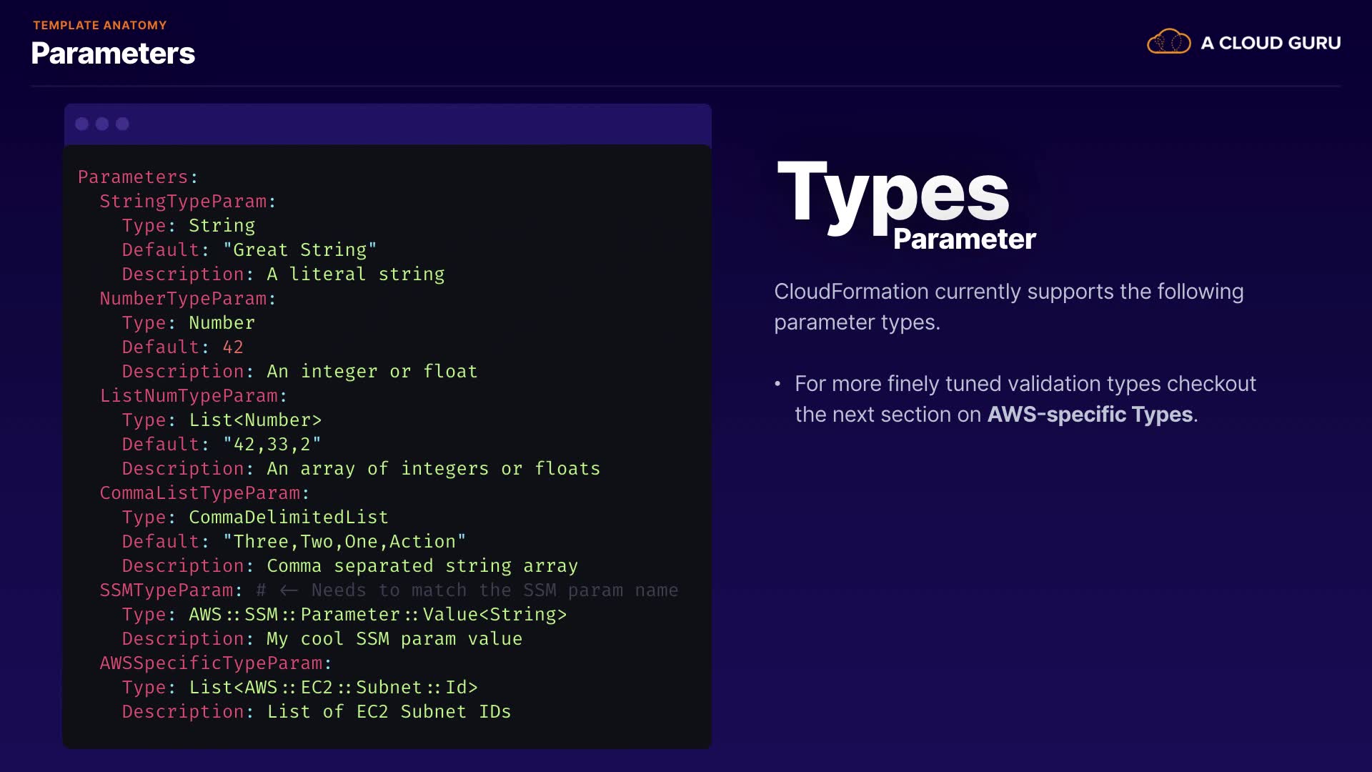Screen dimensions: 1372x772
Task: Click the bold AWS-specific Types text
Action: coord(1090,415)
